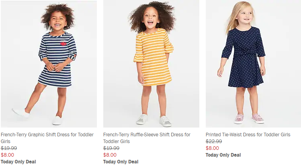The image size is (301, 165).
Task: Click French-Terry Ruffle-Sleeve Shift Dress title link
Action: click(146, 135)
